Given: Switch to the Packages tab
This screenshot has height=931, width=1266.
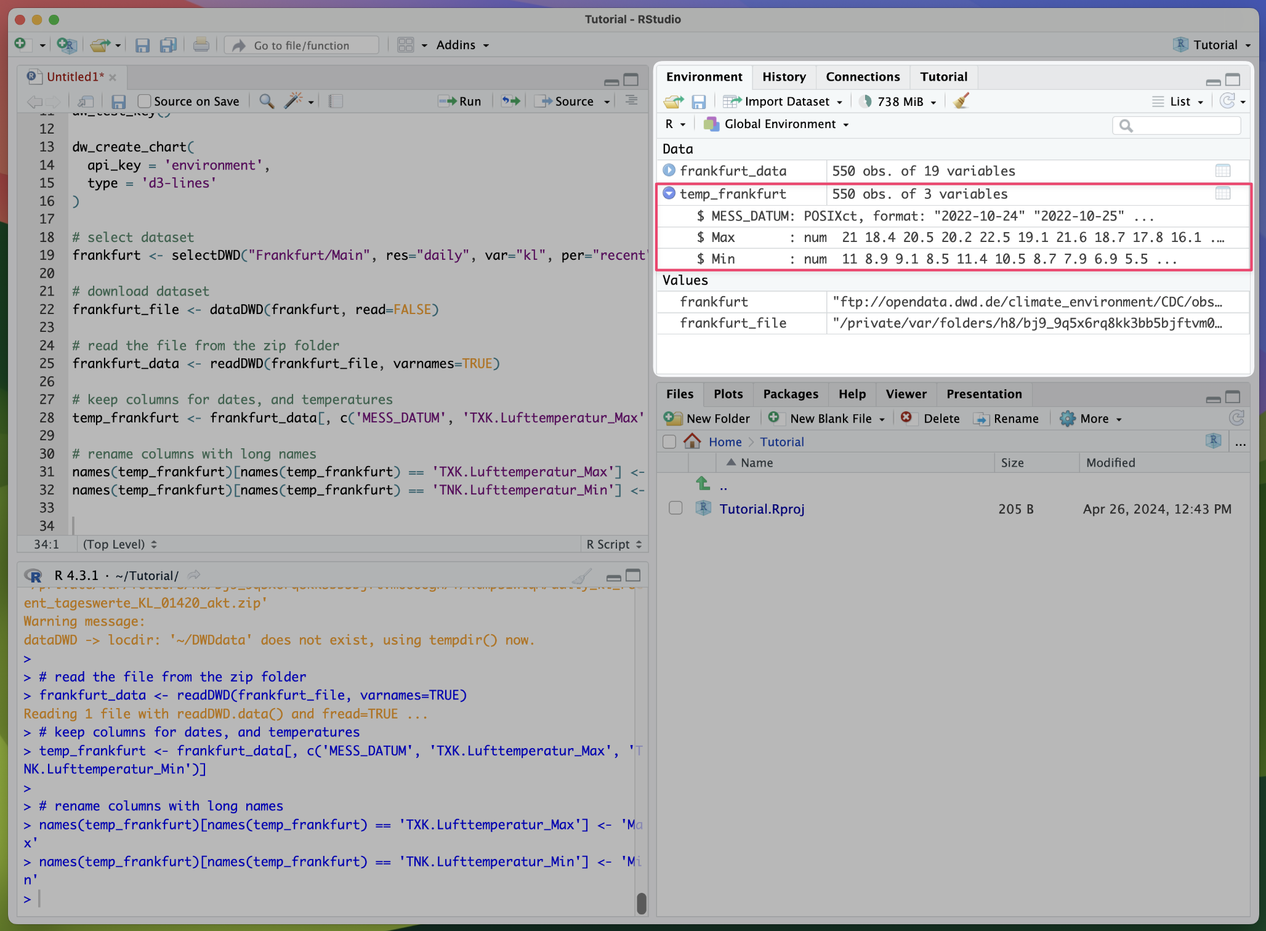Looking at the screenshot, I should tap(791, 394).
